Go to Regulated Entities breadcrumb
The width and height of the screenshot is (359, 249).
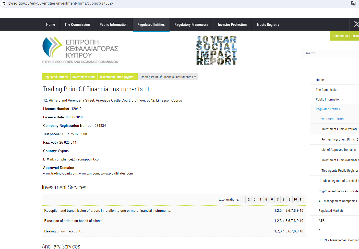coord(56,77)
